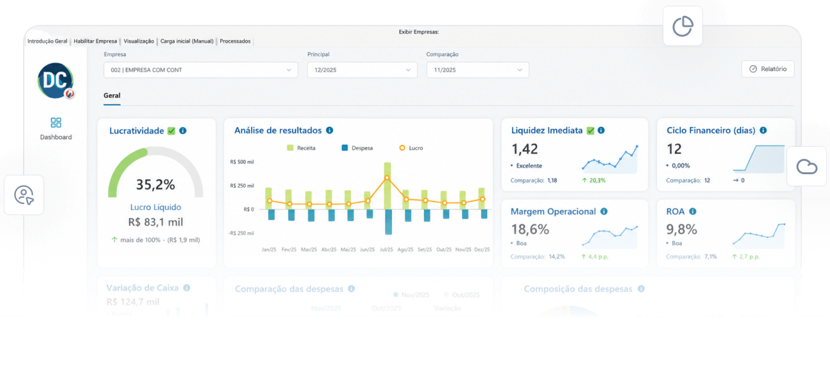Image resolution: width=830 pixels, height=365 pixels.
Task: Click the "R$ 124,7 mil" cash value
Action: tap(133, 302)
